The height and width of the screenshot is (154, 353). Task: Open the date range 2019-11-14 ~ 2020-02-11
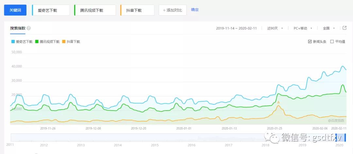[236, 28]
